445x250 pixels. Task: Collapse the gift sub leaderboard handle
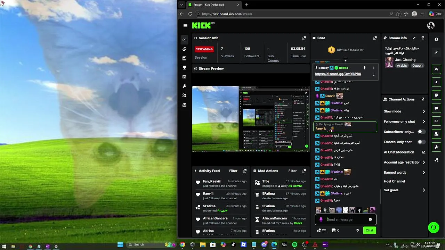pos(345,60)
